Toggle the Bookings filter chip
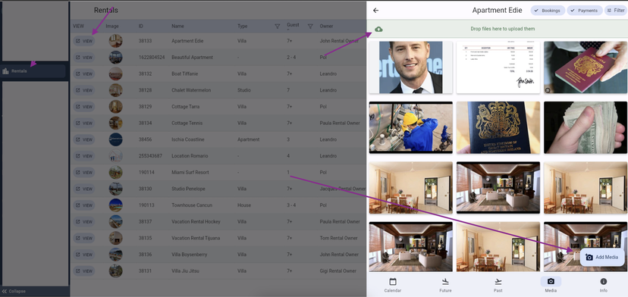The height and width of the screenshot is (297, 628). point(548,11)
